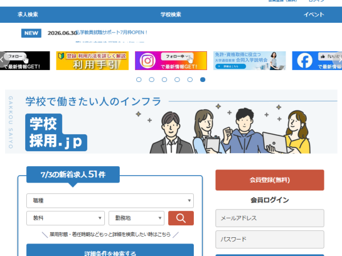Select the sixth active carousel dot

202,80
